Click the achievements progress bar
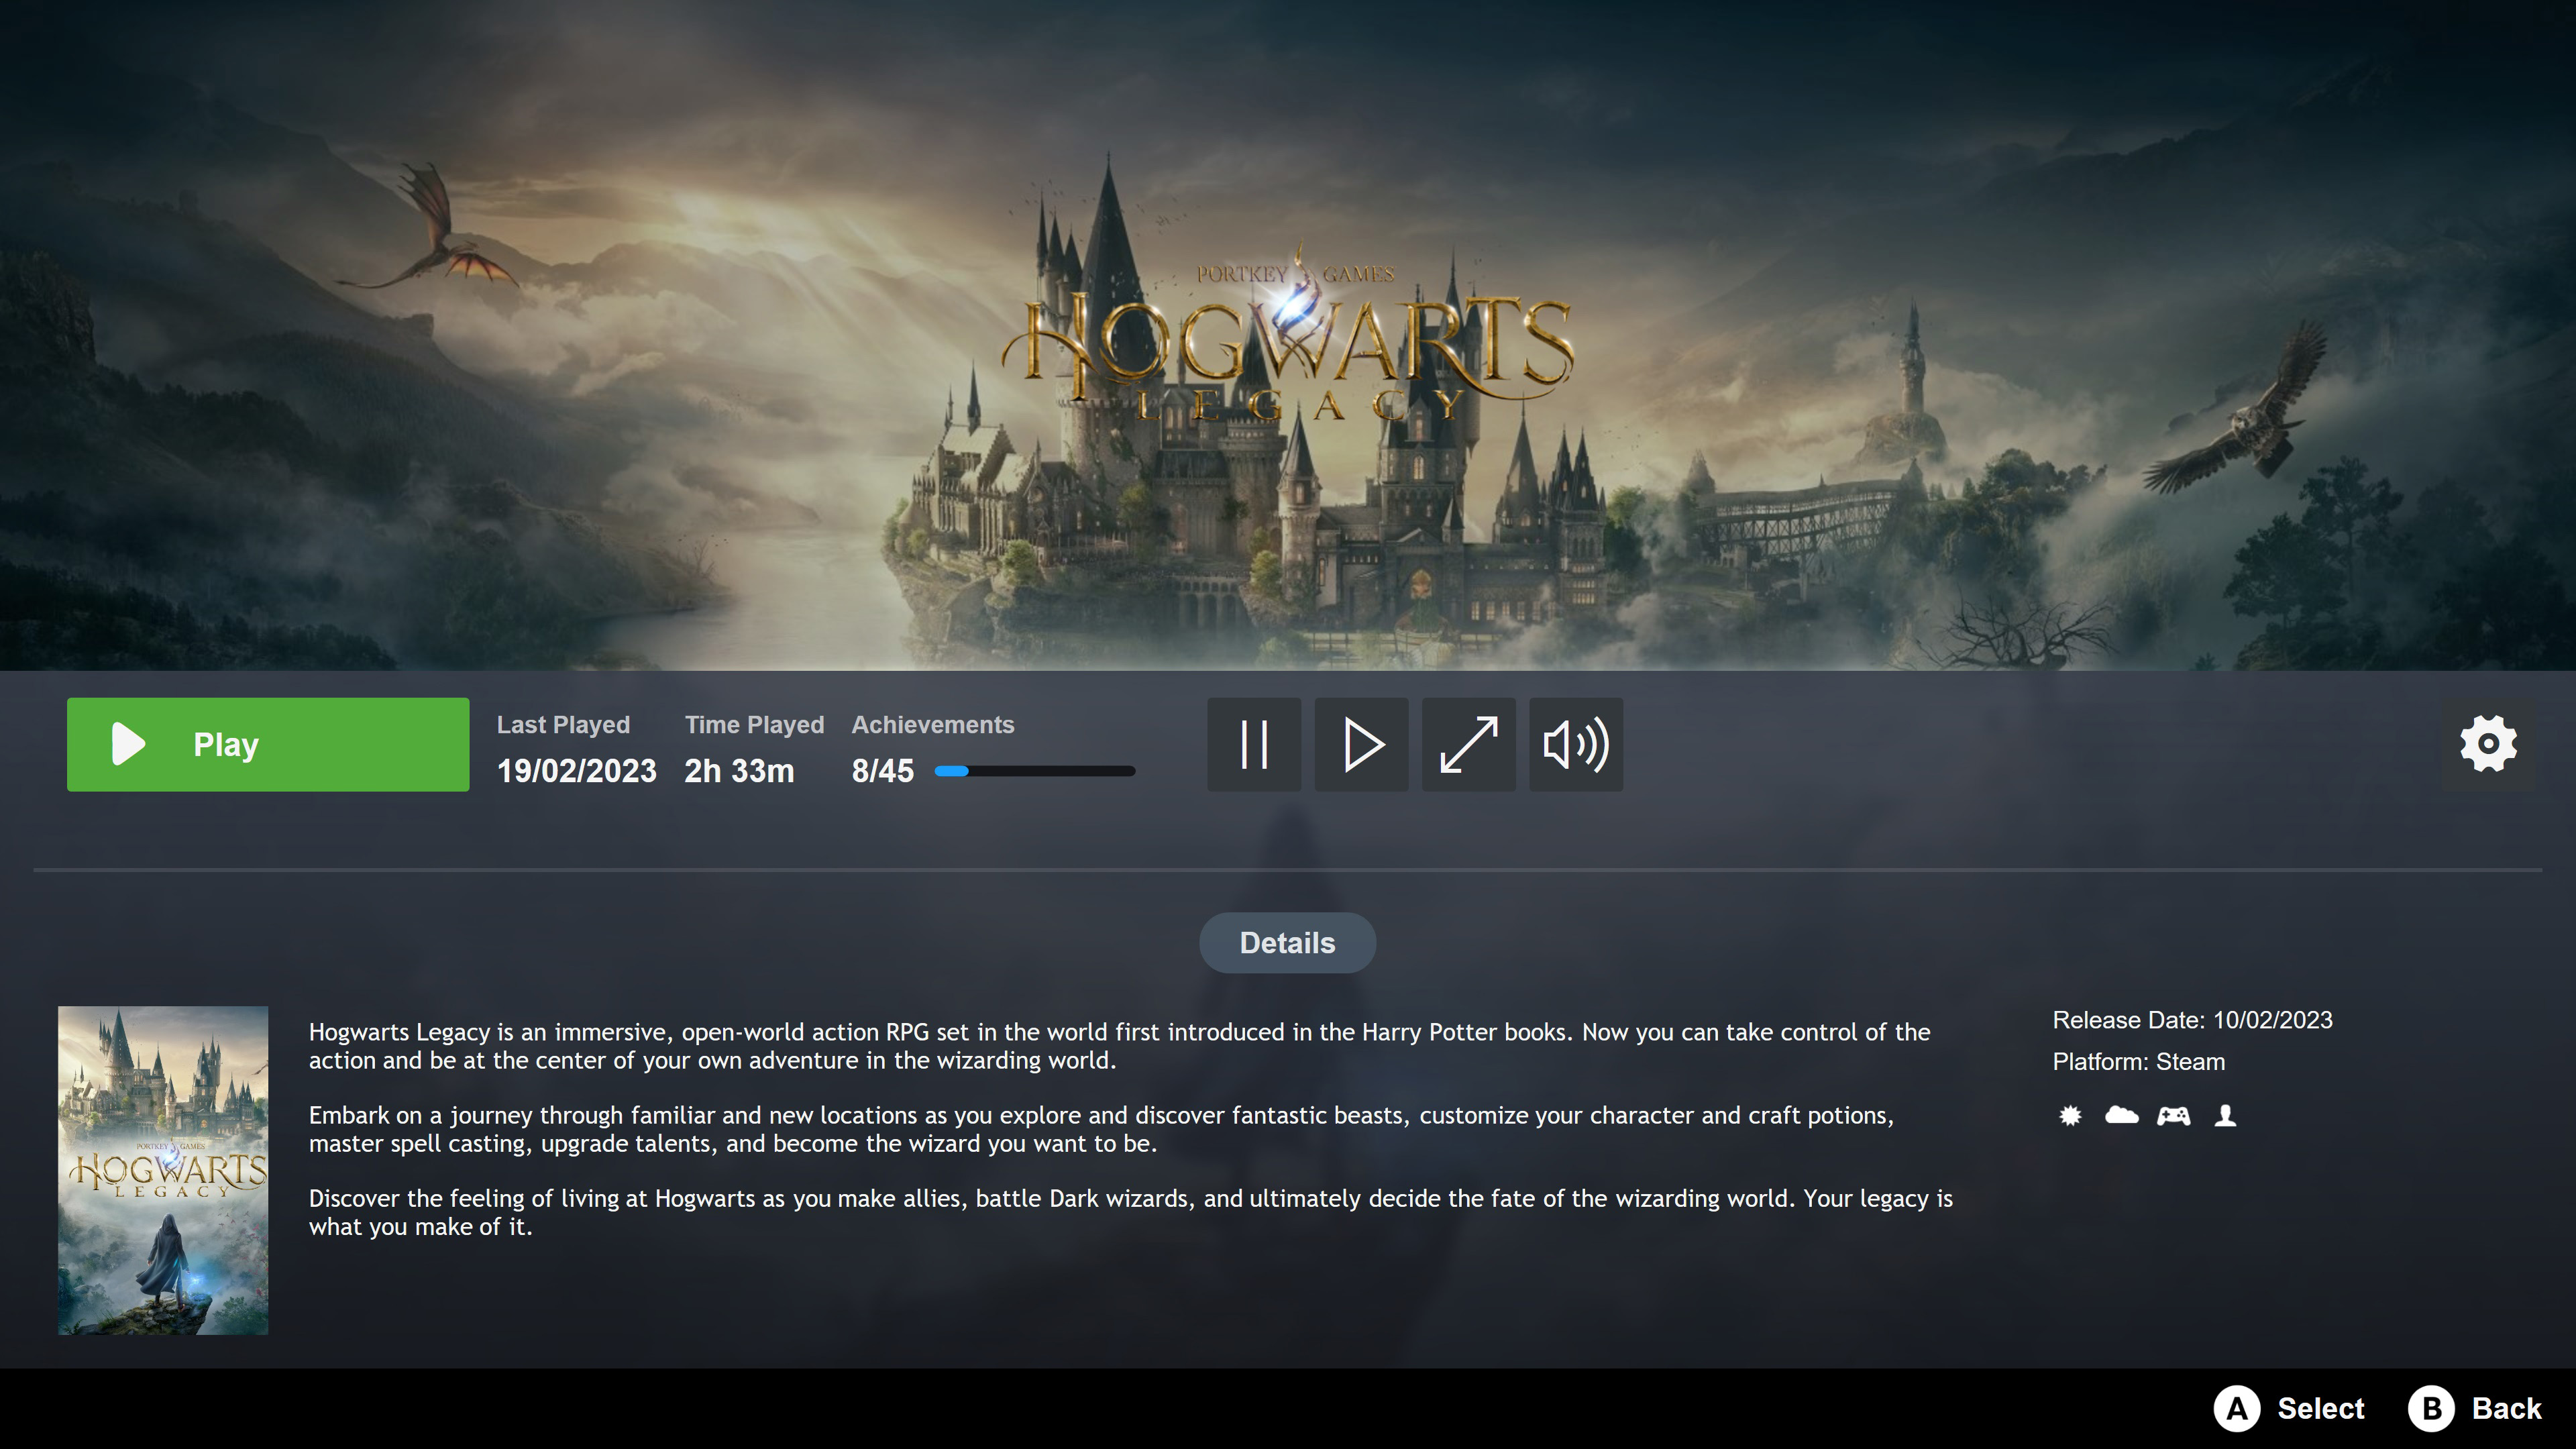The width and height of the screenshot is (2576, 1449). pyautogui.click(x=1034, y=771)
